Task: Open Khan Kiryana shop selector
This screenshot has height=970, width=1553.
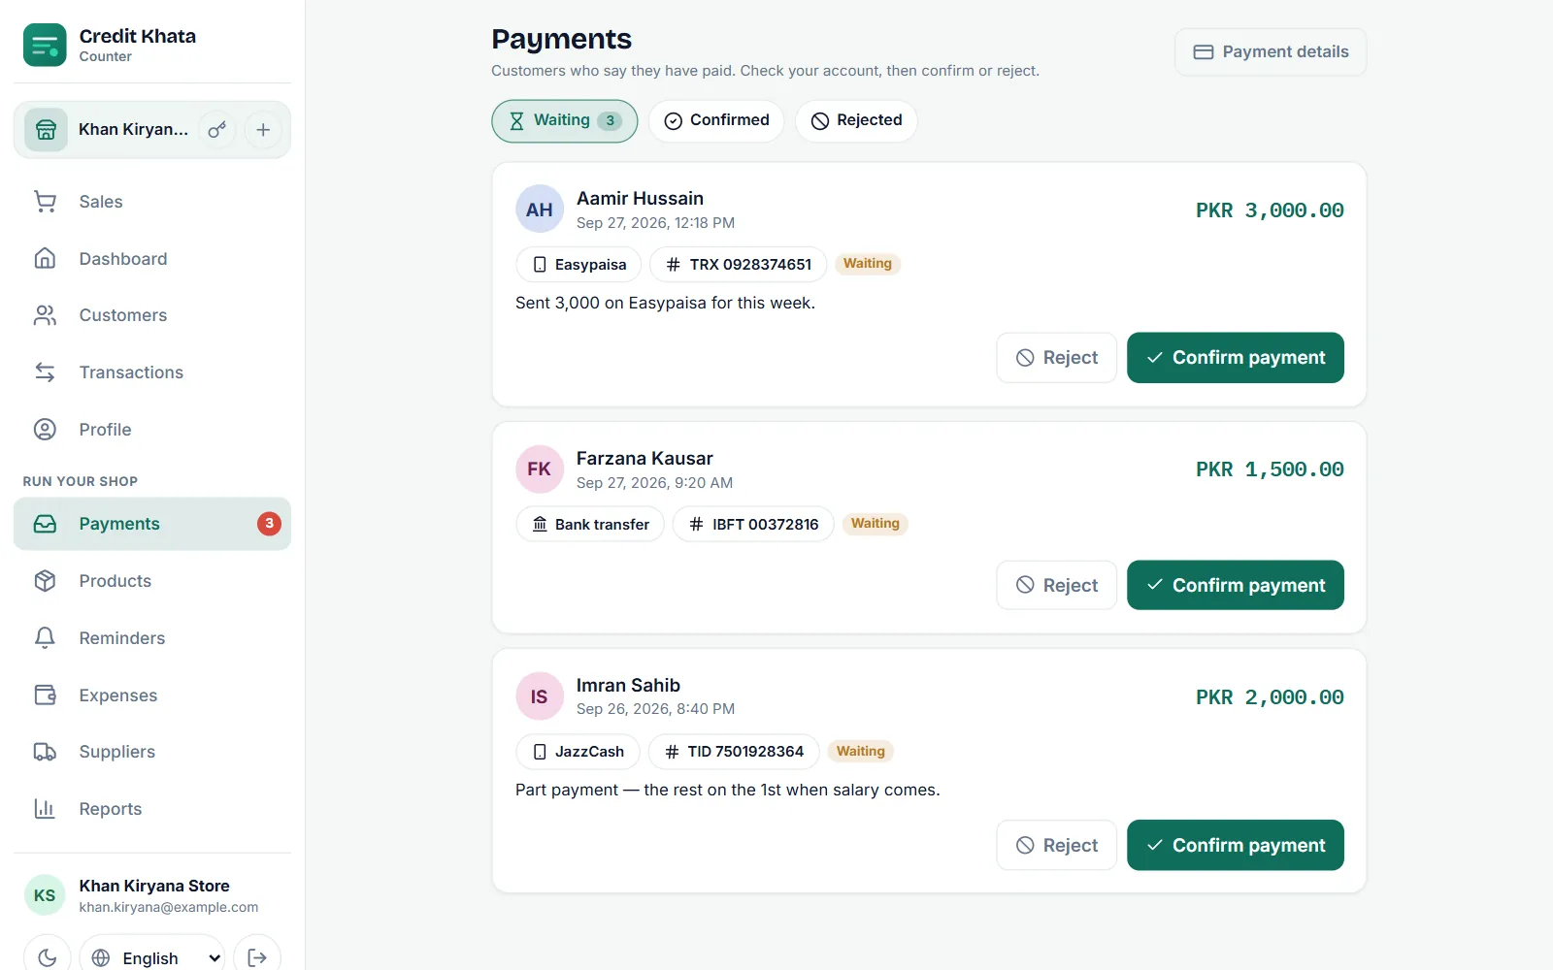Action: (x=107, y=129)
